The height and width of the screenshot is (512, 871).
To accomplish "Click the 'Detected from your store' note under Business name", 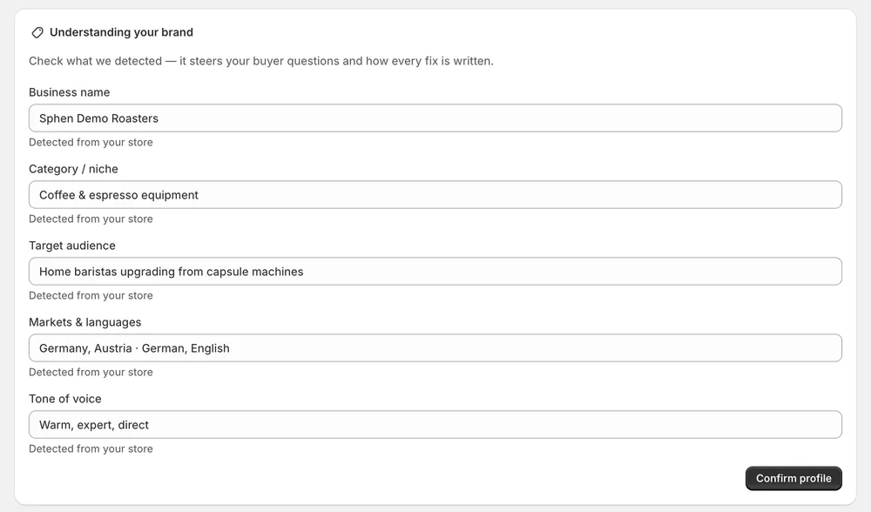I will (x=91, y=142).
